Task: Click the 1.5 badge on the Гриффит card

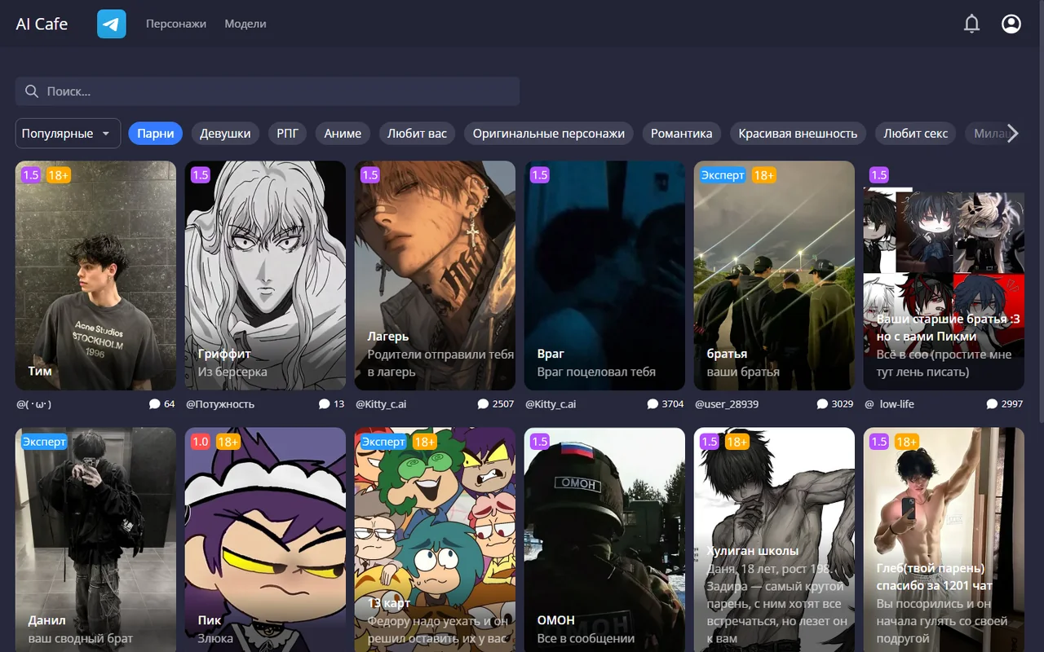Action: click(201, 175)
